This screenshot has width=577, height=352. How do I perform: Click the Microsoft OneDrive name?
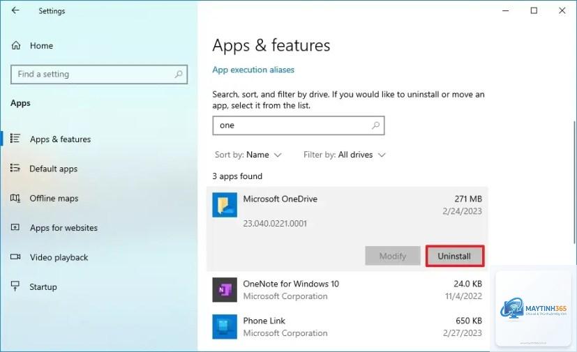280,199
